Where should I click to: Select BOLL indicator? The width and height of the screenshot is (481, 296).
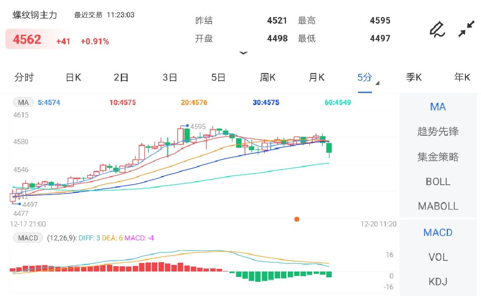pos(438,182)
